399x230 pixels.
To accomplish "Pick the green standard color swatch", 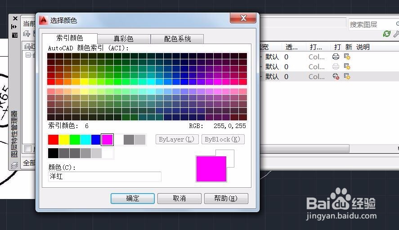I will 75,140.
